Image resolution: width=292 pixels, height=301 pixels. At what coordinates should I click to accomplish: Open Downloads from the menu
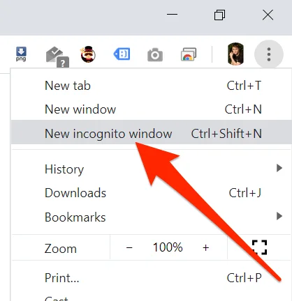tap(152, 193)
